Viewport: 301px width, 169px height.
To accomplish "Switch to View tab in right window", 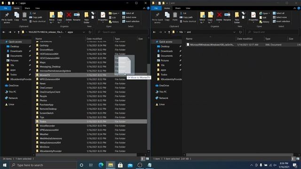I will point(188,8).
